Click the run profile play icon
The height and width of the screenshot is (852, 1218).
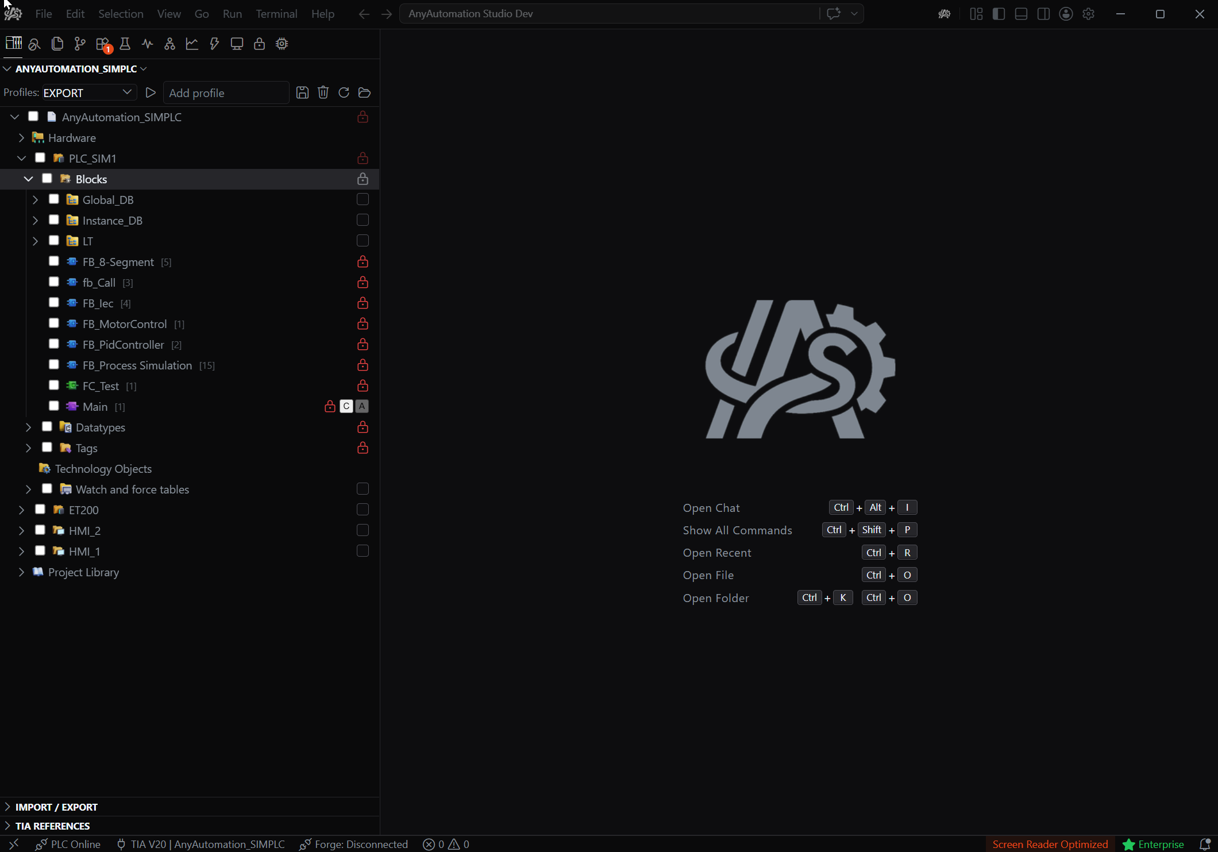coord(151,92)
